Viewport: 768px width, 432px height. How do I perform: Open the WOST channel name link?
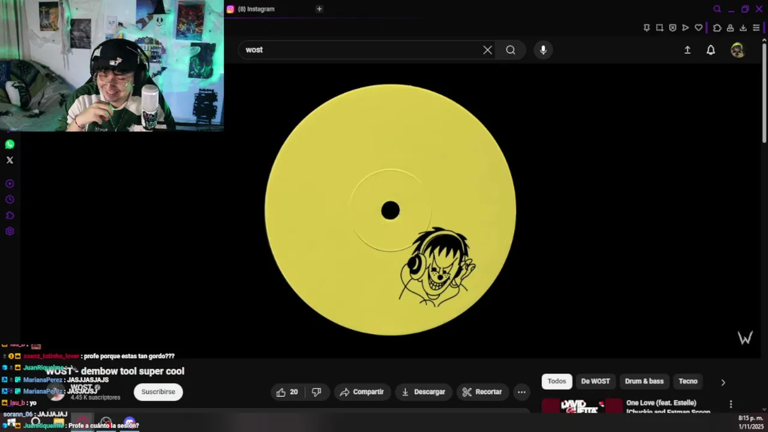pos(81,388)
